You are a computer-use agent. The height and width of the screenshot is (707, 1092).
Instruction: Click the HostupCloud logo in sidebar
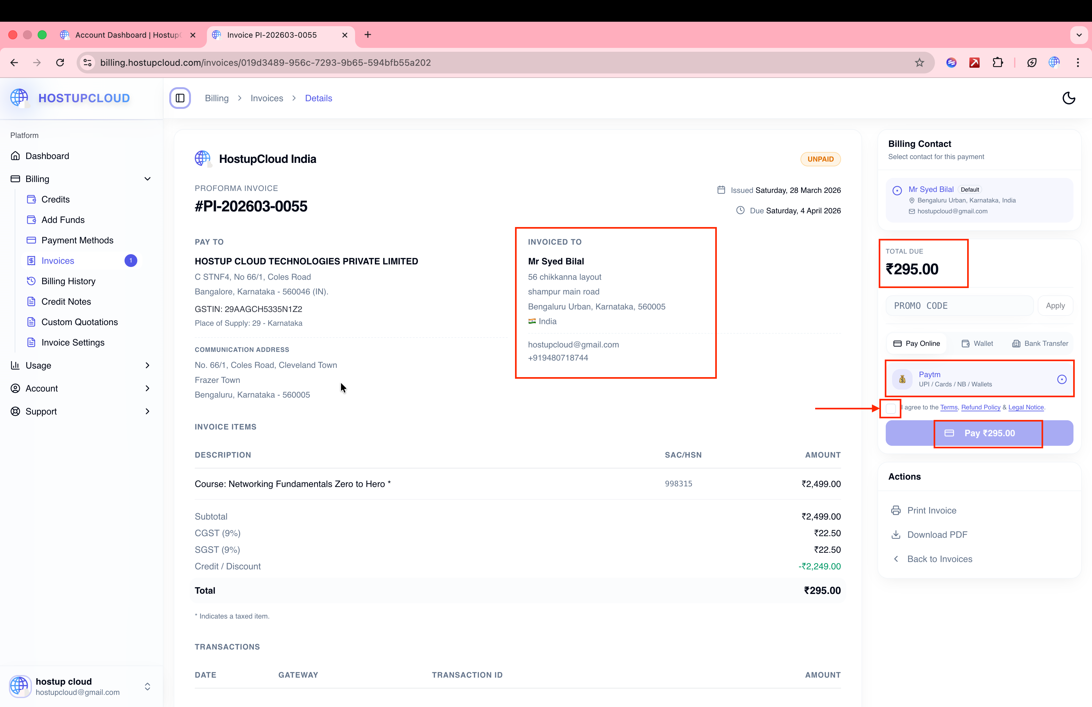[70, 98]
